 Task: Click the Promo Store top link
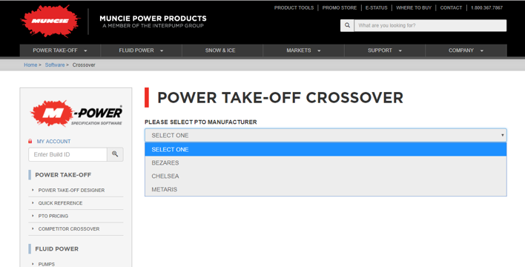coord(340,7)
